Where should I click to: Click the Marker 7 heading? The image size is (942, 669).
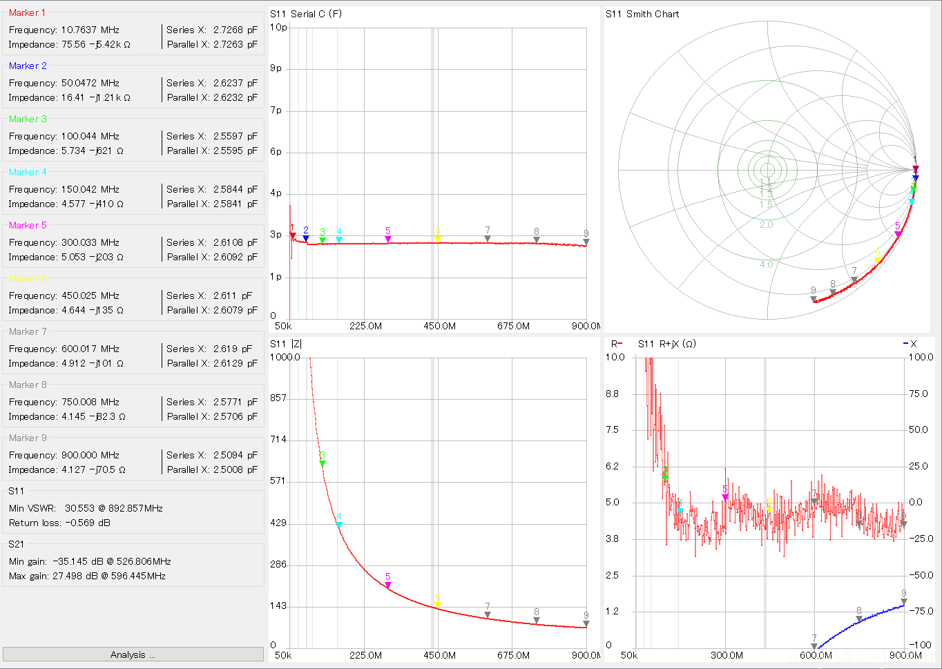28,331
